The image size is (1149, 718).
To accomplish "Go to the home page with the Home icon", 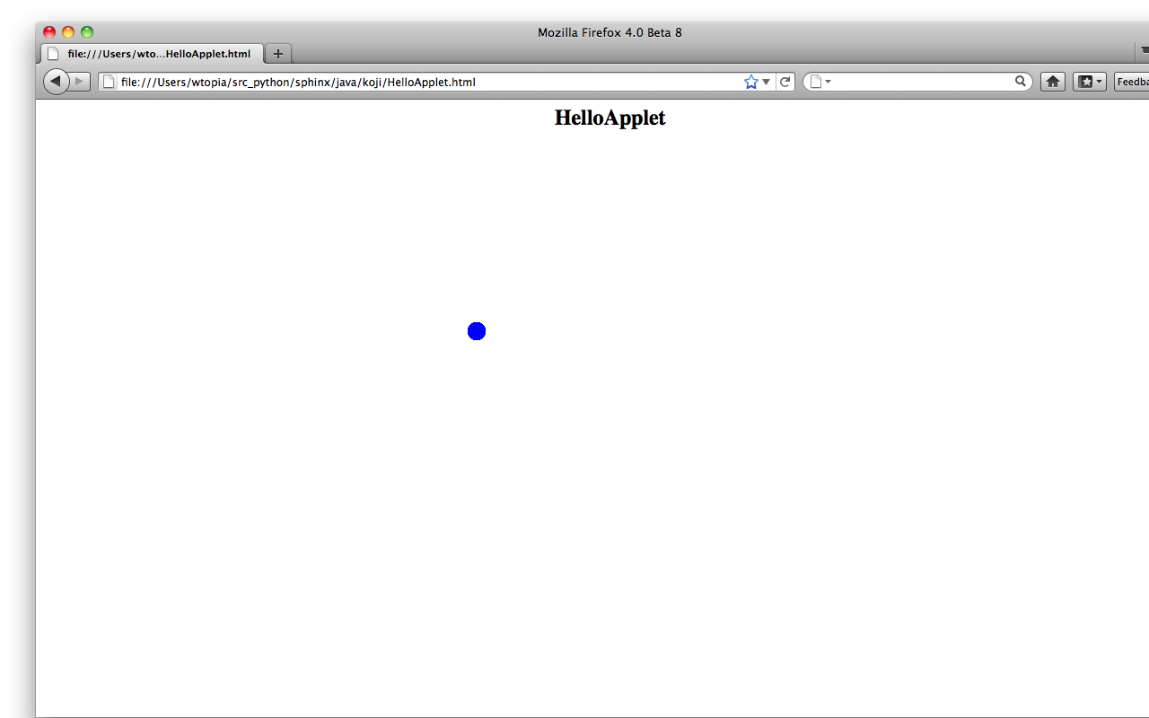I will coord(1053,82).
